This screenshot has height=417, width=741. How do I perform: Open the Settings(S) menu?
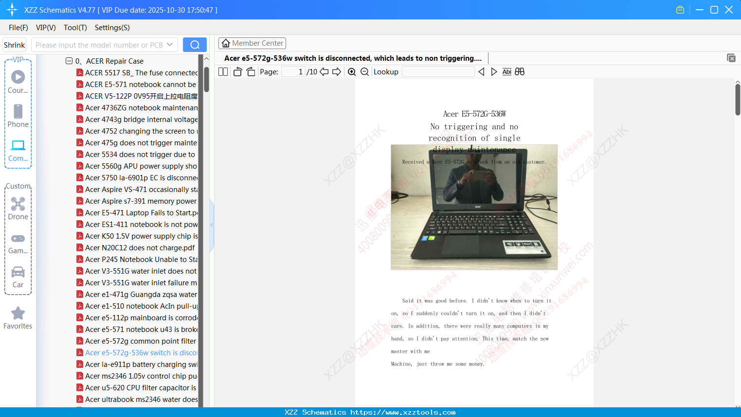[x=112, y=28]
